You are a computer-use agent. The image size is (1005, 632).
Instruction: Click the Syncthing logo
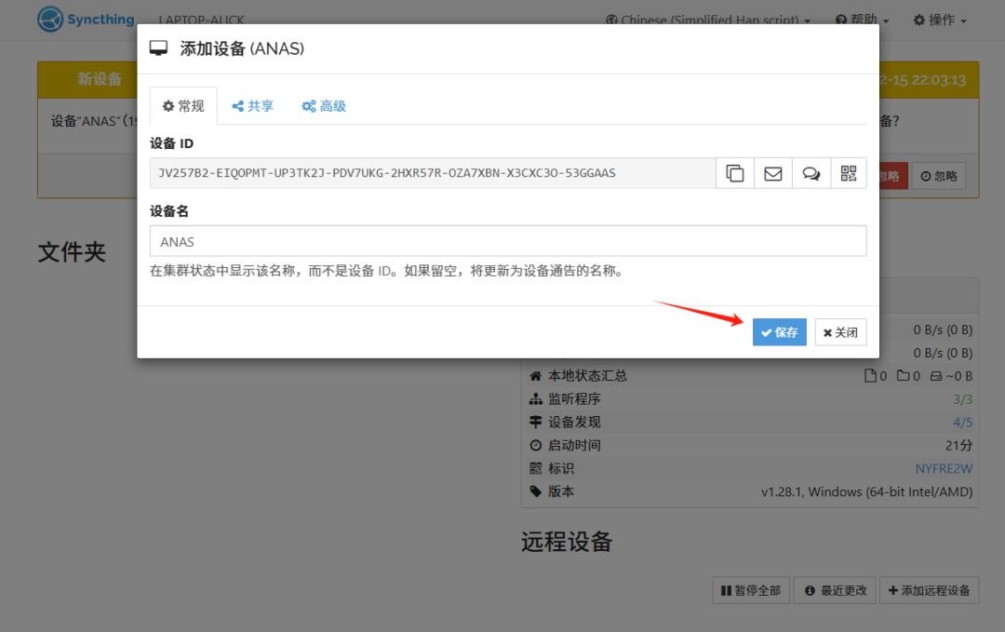[x=86, y=20]
